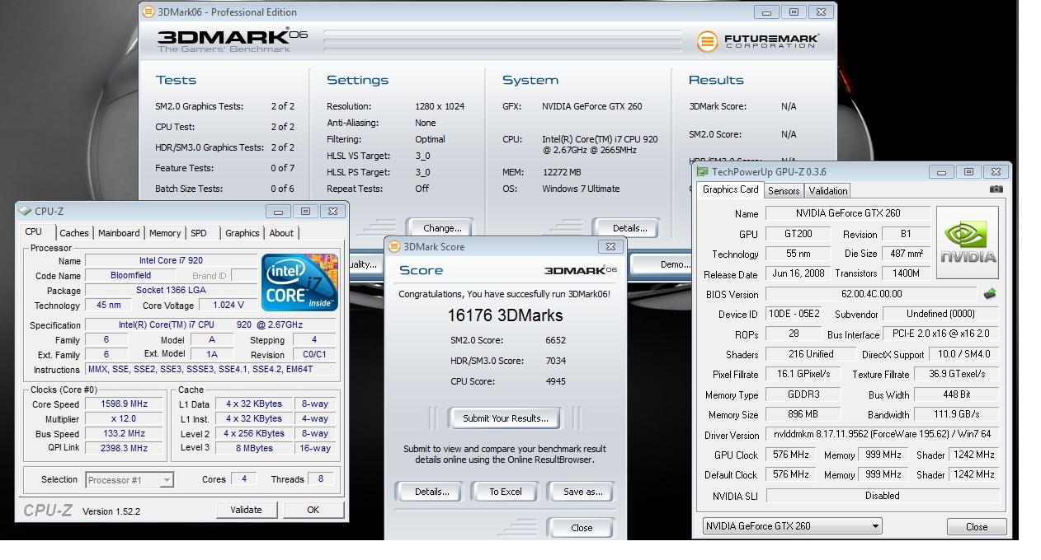The height and width of the screenshot is (560, 1041).
Task: Switch to the Caches tab in CPU-Z
Action: click(x=74, y=233)
